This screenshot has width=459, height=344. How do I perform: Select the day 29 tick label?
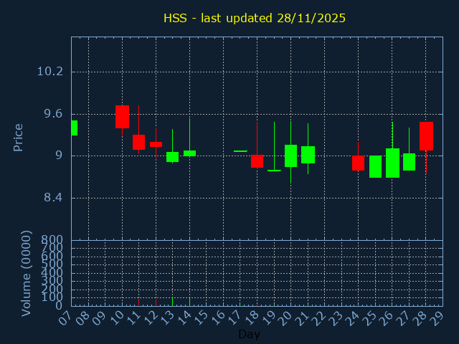(437, 318)
